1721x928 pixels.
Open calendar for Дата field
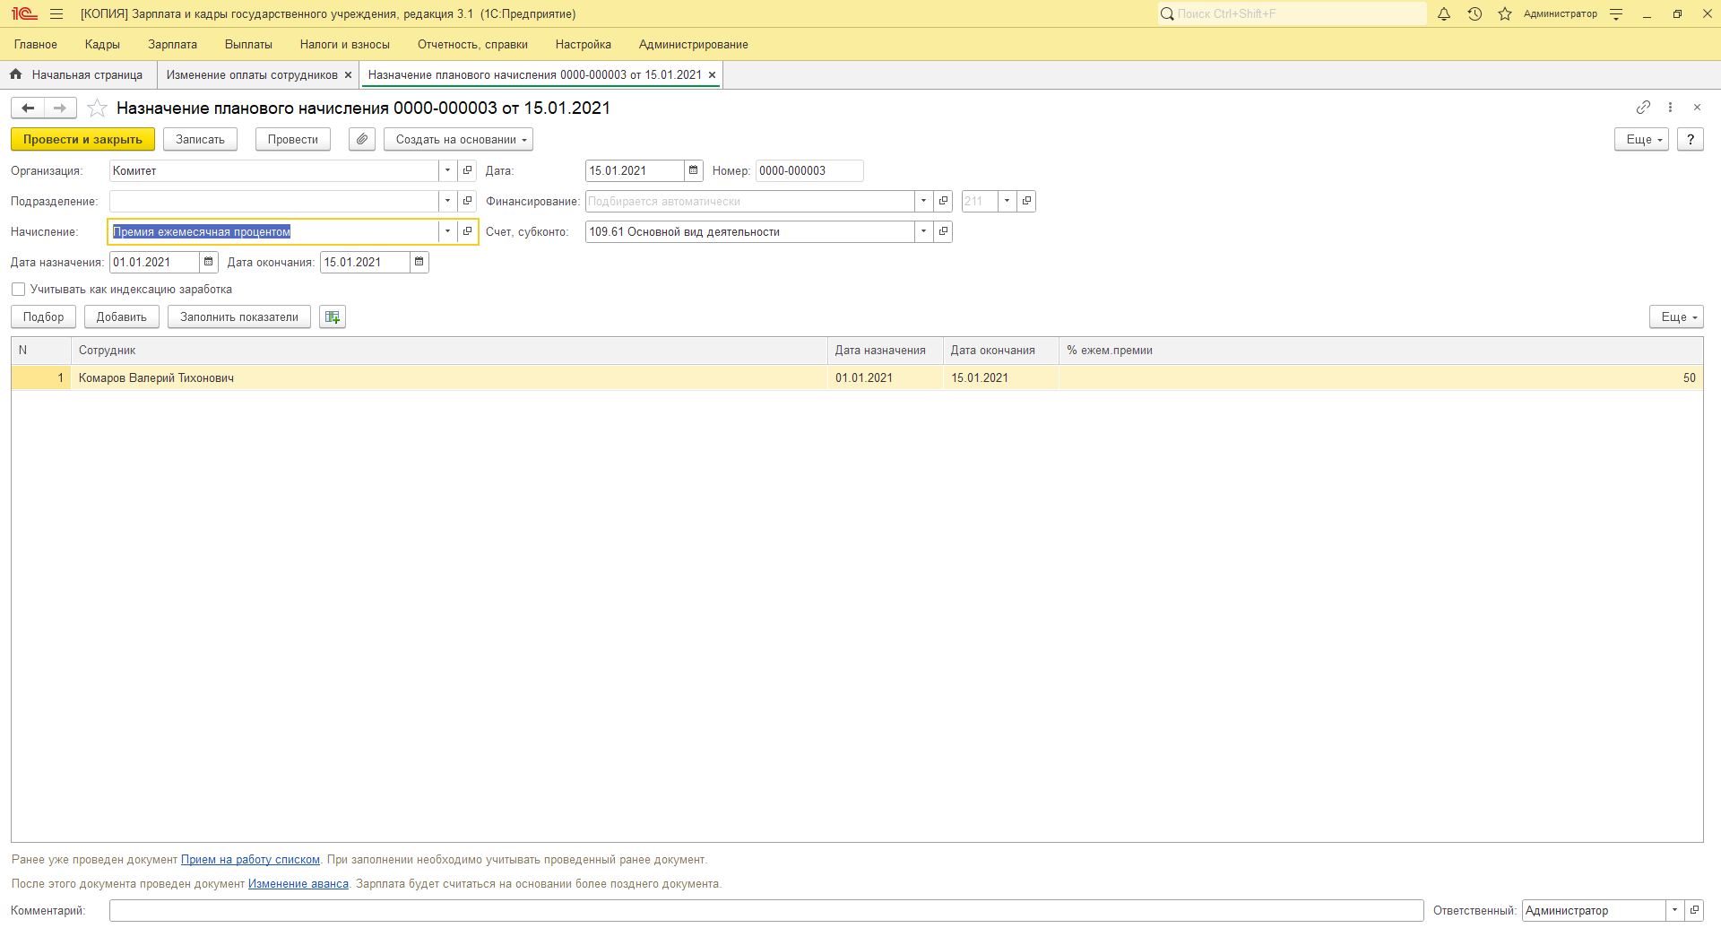click(693, 170)
